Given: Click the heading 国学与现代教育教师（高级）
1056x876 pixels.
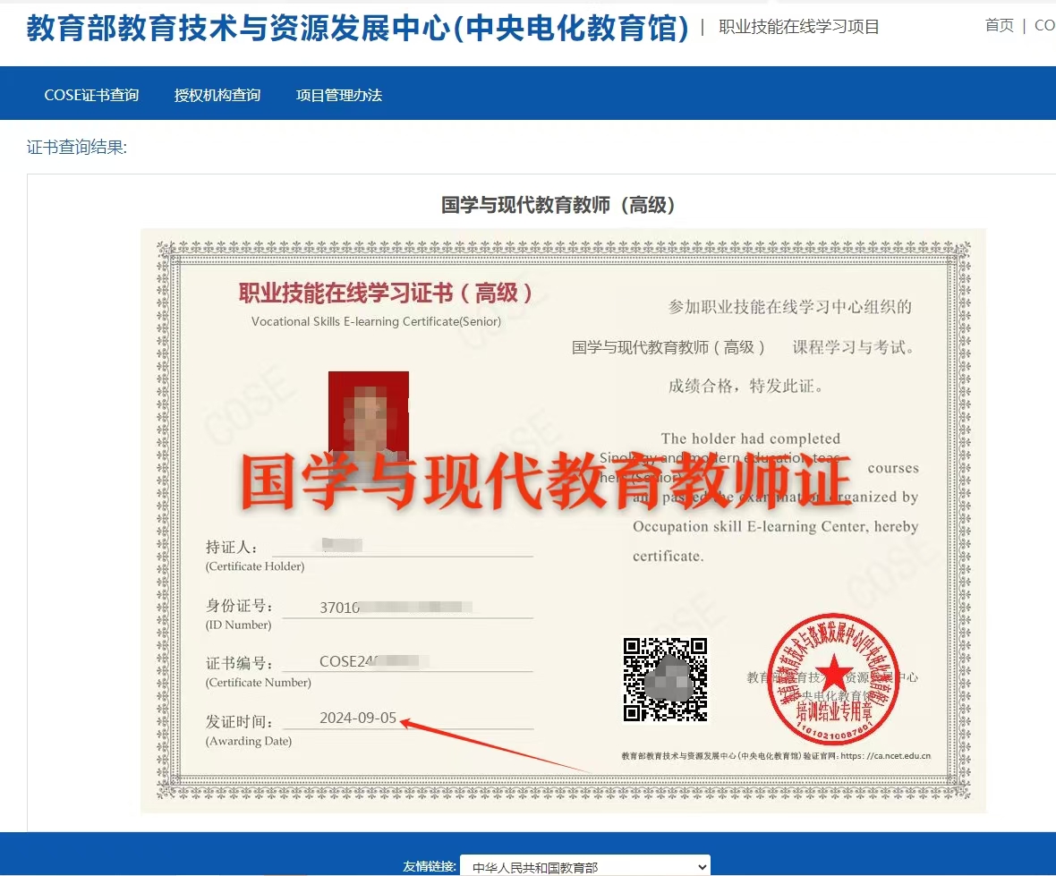Looking at the screenshot, I should coord(558,205).
